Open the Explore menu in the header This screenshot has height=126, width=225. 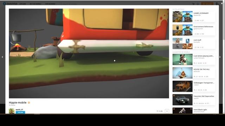tap(22, 4)
